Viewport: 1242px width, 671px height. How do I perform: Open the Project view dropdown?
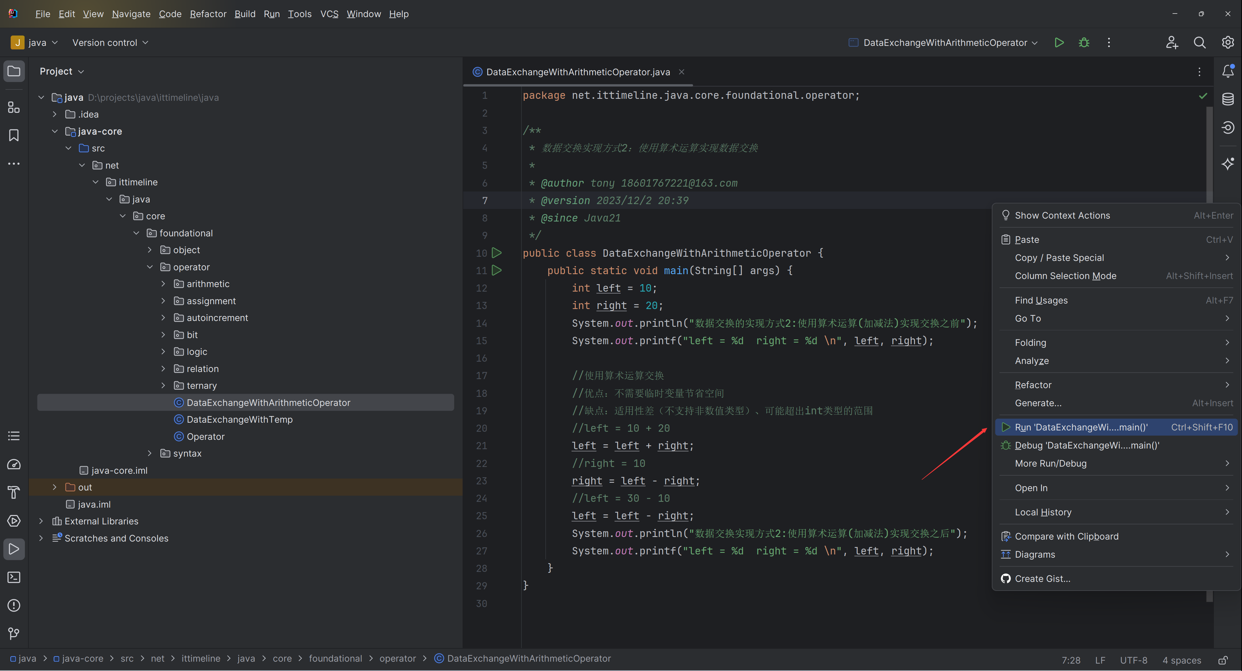pyautogui.click(x=62, y=71)
